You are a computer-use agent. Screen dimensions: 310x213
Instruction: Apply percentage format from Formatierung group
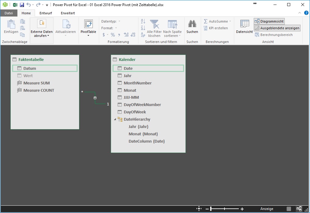(112, 35)
